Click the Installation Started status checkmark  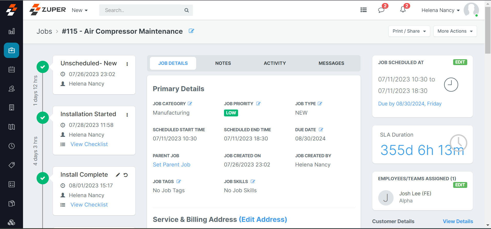click(43, 118)
